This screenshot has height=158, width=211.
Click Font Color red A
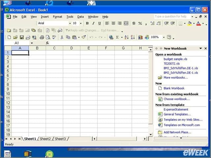pos(198,23)
